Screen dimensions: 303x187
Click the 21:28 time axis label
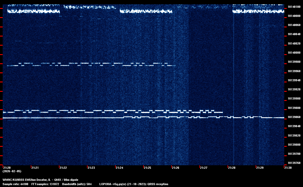click(232, 168)
